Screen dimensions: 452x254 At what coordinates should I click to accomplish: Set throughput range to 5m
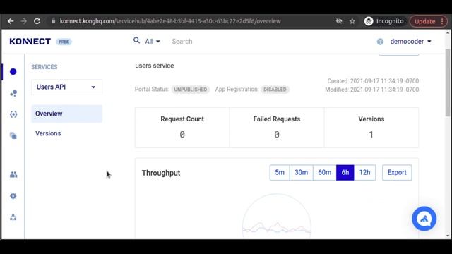[280, 172]
